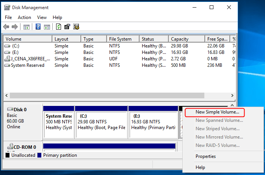Click the CD-ROM 0 disc icon
This screenshot has width=265, height=175.
click(x=10, y=147)
